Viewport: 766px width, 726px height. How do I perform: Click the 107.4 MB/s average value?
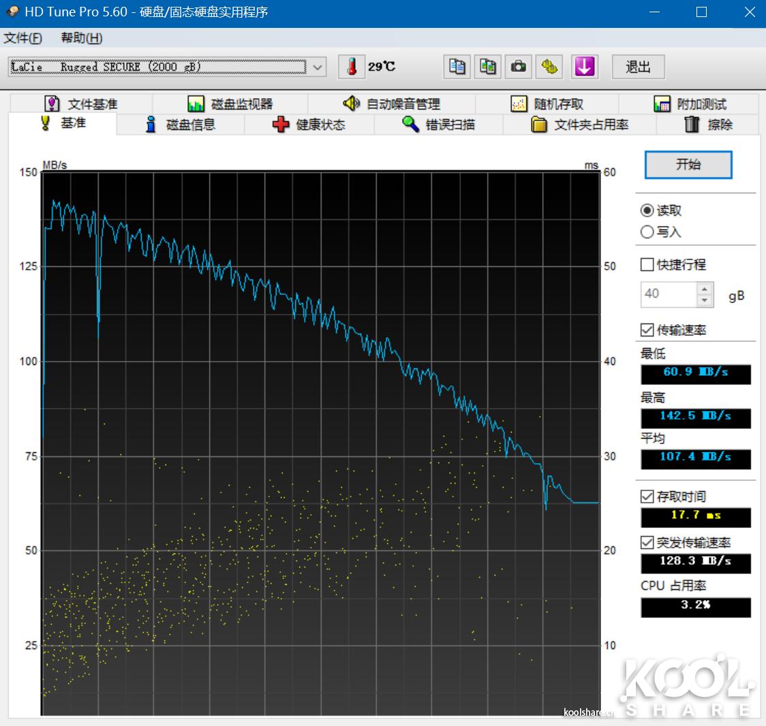696,459
